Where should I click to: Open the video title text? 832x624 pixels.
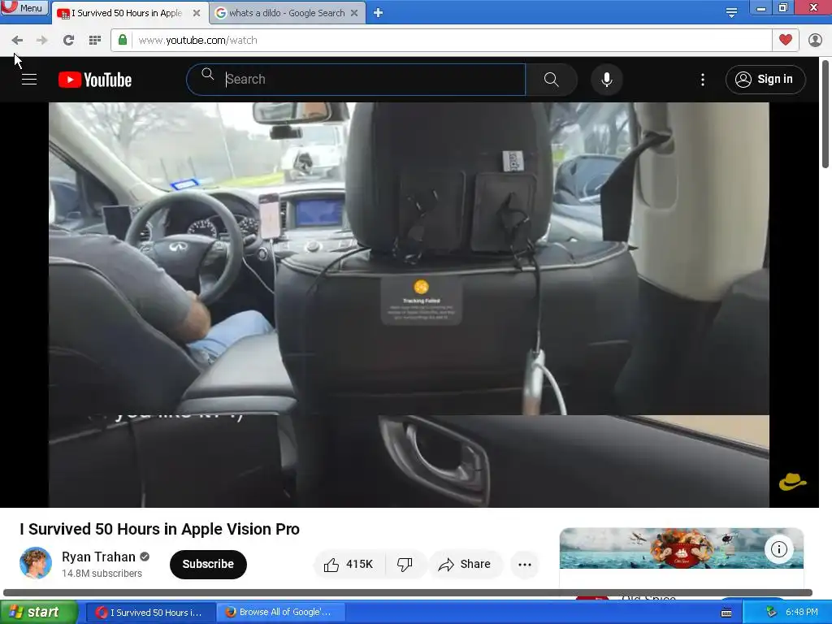160,529
